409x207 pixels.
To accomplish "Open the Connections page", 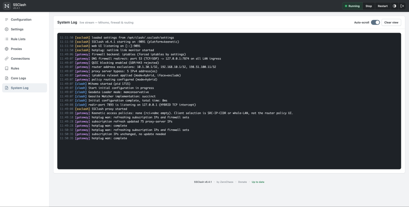I will tap(25, 59).
